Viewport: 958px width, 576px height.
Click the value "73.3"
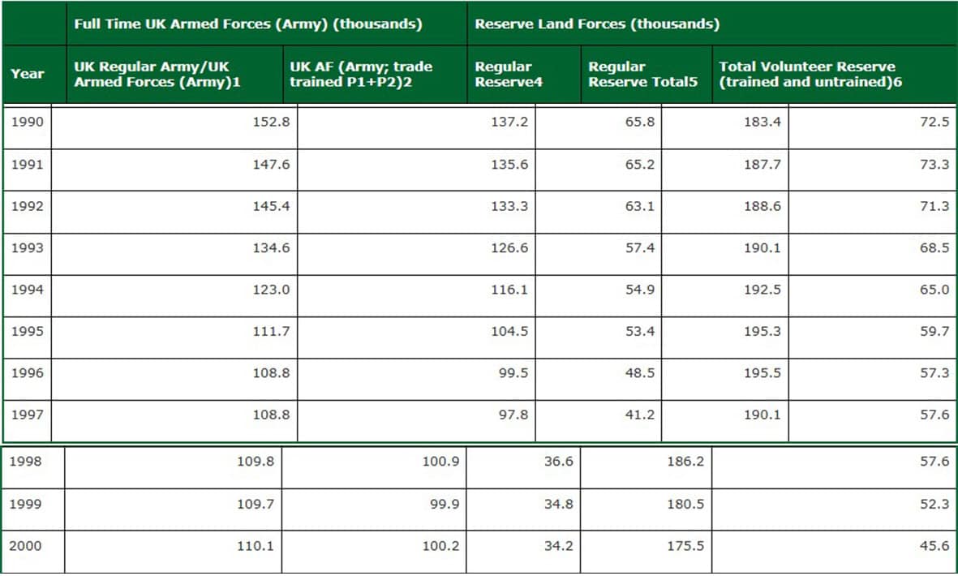click(x=934, y=165)
